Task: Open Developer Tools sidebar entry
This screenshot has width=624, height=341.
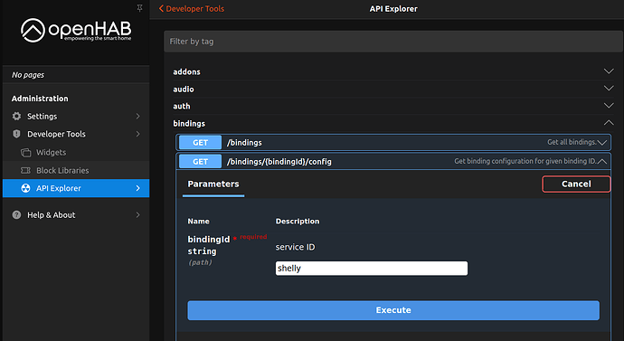Action: (x=76, y=134)
